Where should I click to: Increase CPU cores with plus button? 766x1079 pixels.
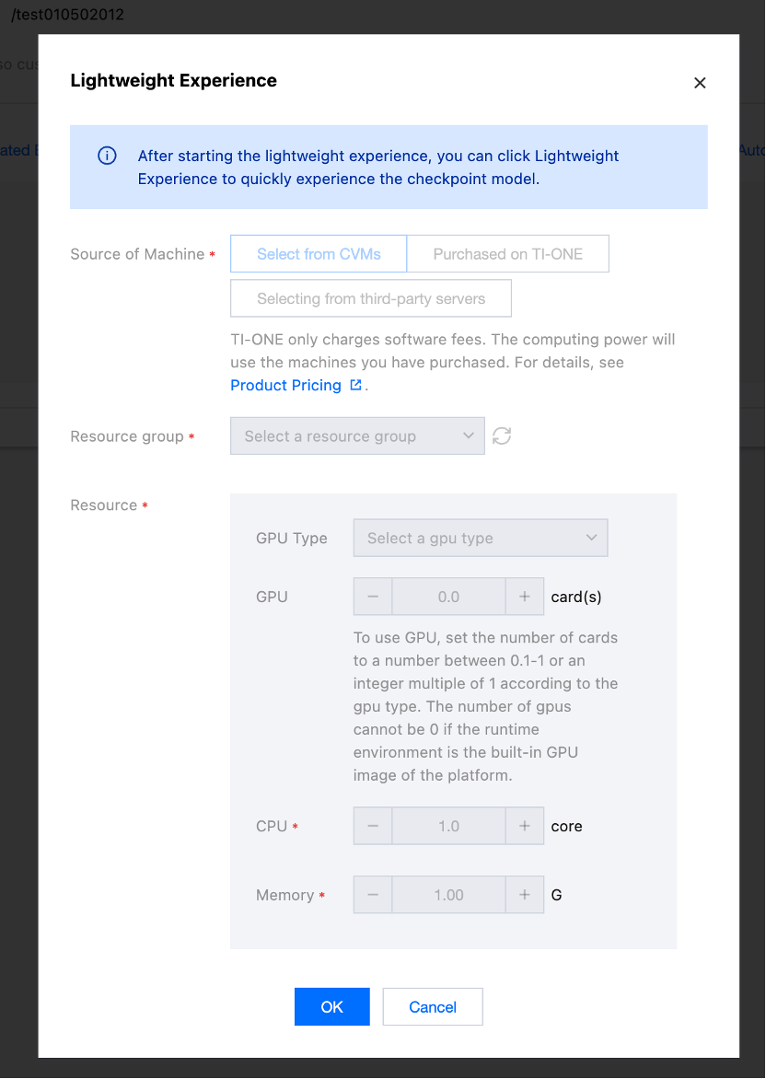pyautogui.click(x=525, y=826)
